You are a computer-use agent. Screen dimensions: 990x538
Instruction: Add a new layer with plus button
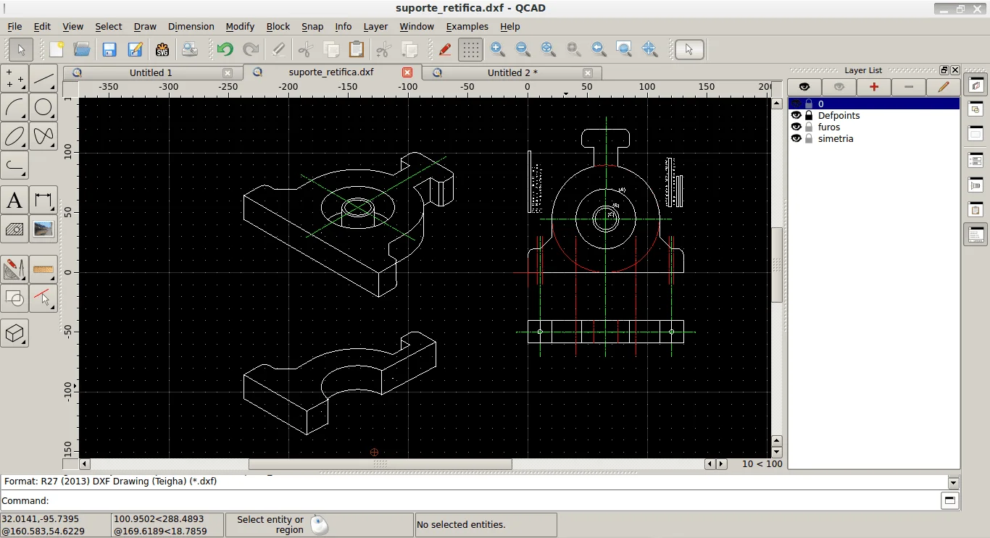[x=874, y=87]
